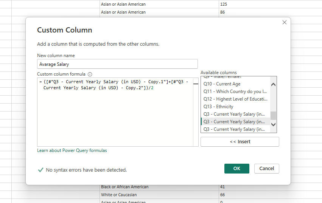Confirm the custom column with OK

[x=236, y=169]
